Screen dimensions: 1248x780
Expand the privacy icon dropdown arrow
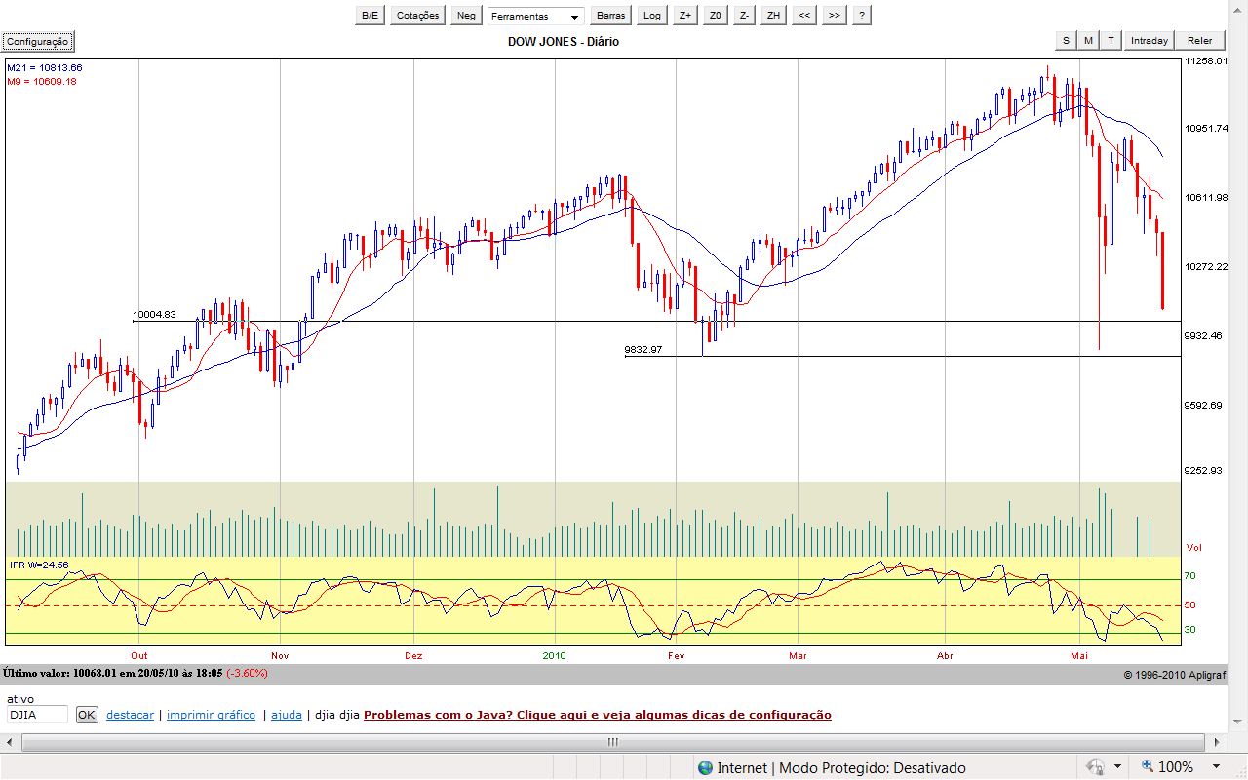point(1117,767)
